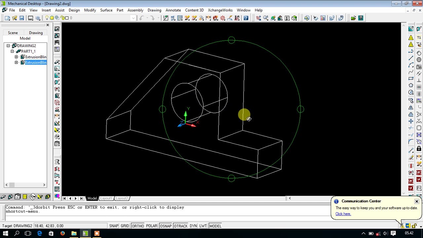Open the Surface menu
This screenshot has width=423, height=238.
(106, 10)
